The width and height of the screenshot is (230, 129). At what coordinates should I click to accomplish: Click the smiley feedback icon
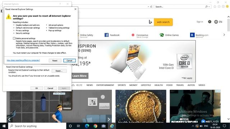pyautogui.click(x=227, y=6)
